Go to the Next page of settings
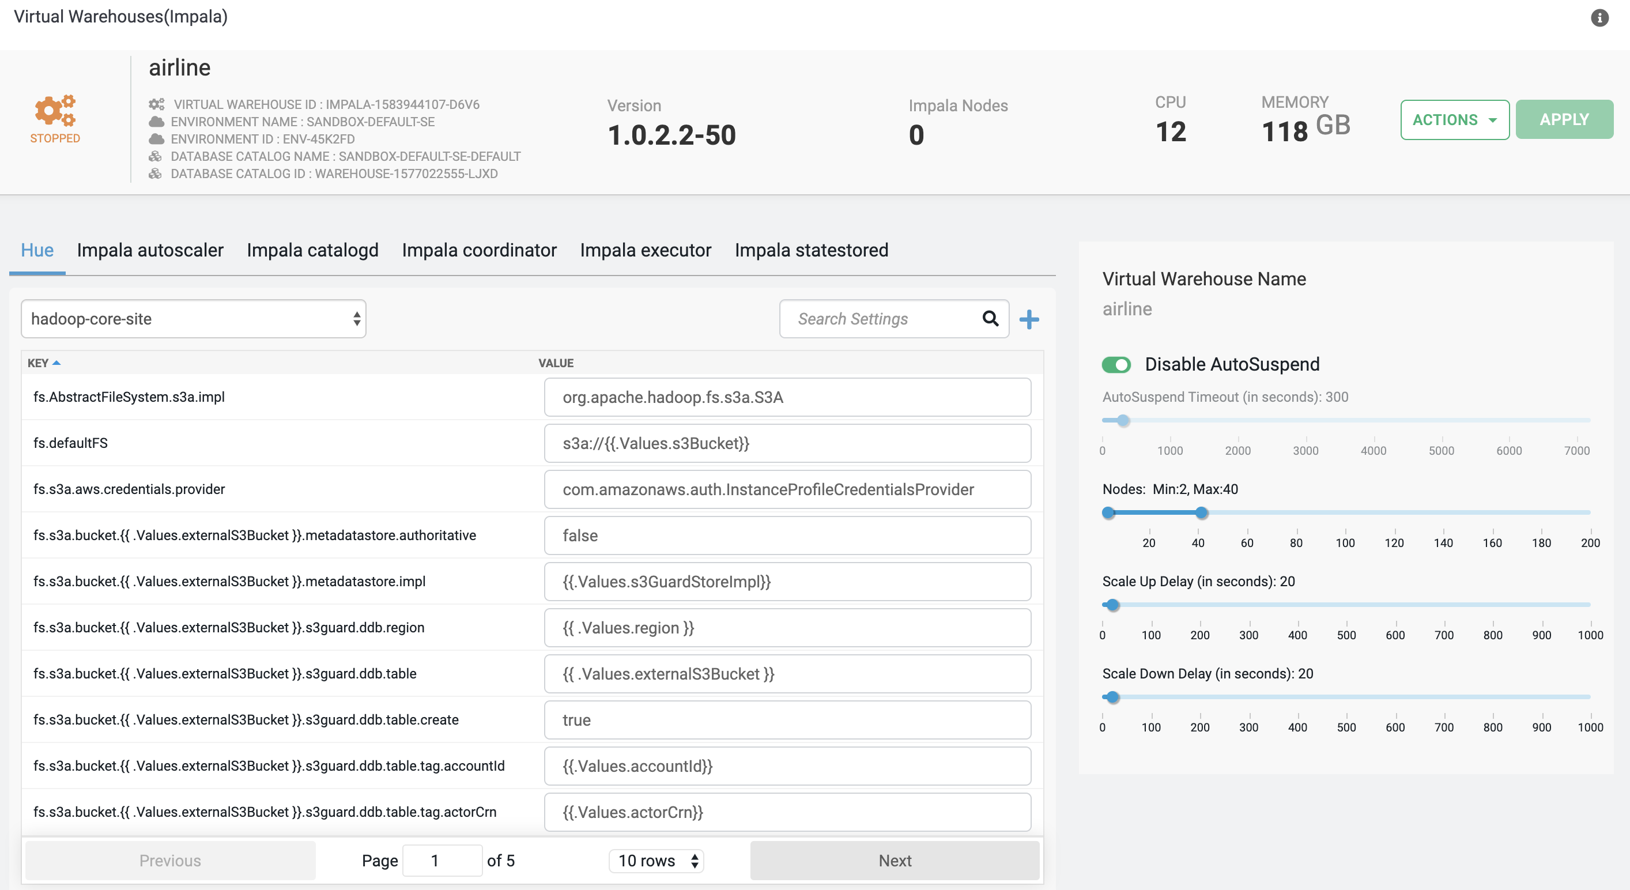This screenshot has width=1630, height=890. click(894, 860)
